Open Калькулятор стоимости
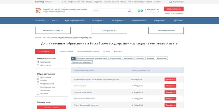219x109 pixels. pyautogui.click(x=53, y=30)
